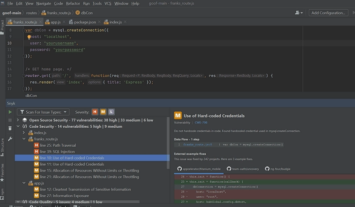Click the GitHub icon for team-oath/uncovery
Viewport: 355px width, 207px height.
[x=229, y=169]
